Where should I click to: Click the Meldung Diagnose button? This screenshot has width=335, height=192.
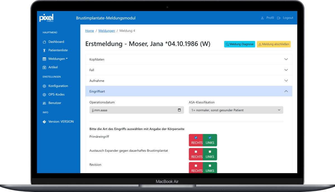tap(240, 44)
